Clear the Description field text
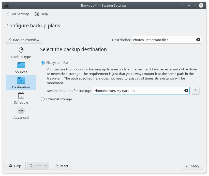Image resolution: width=209 pixels, height=176 pixels. point(198,40)
